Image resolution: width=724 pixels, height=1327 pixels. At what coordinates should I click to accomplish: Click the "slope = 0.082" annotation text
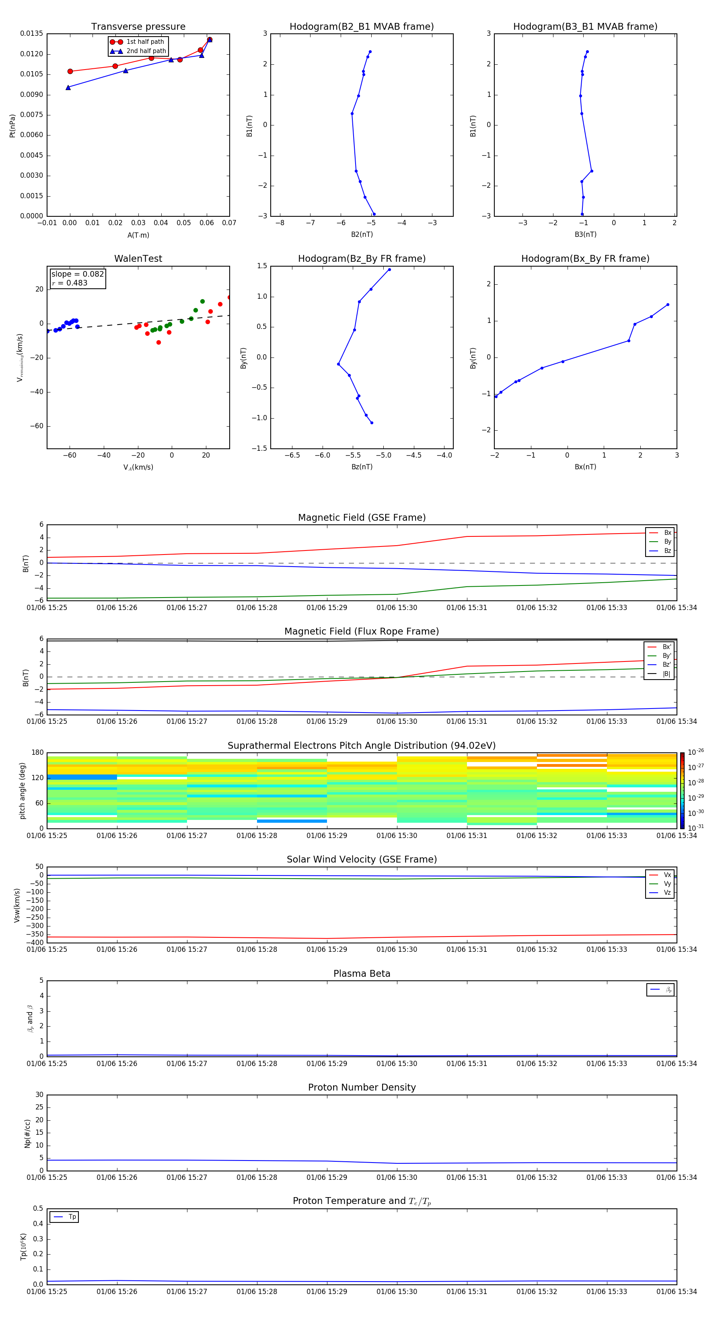(77, 274)
